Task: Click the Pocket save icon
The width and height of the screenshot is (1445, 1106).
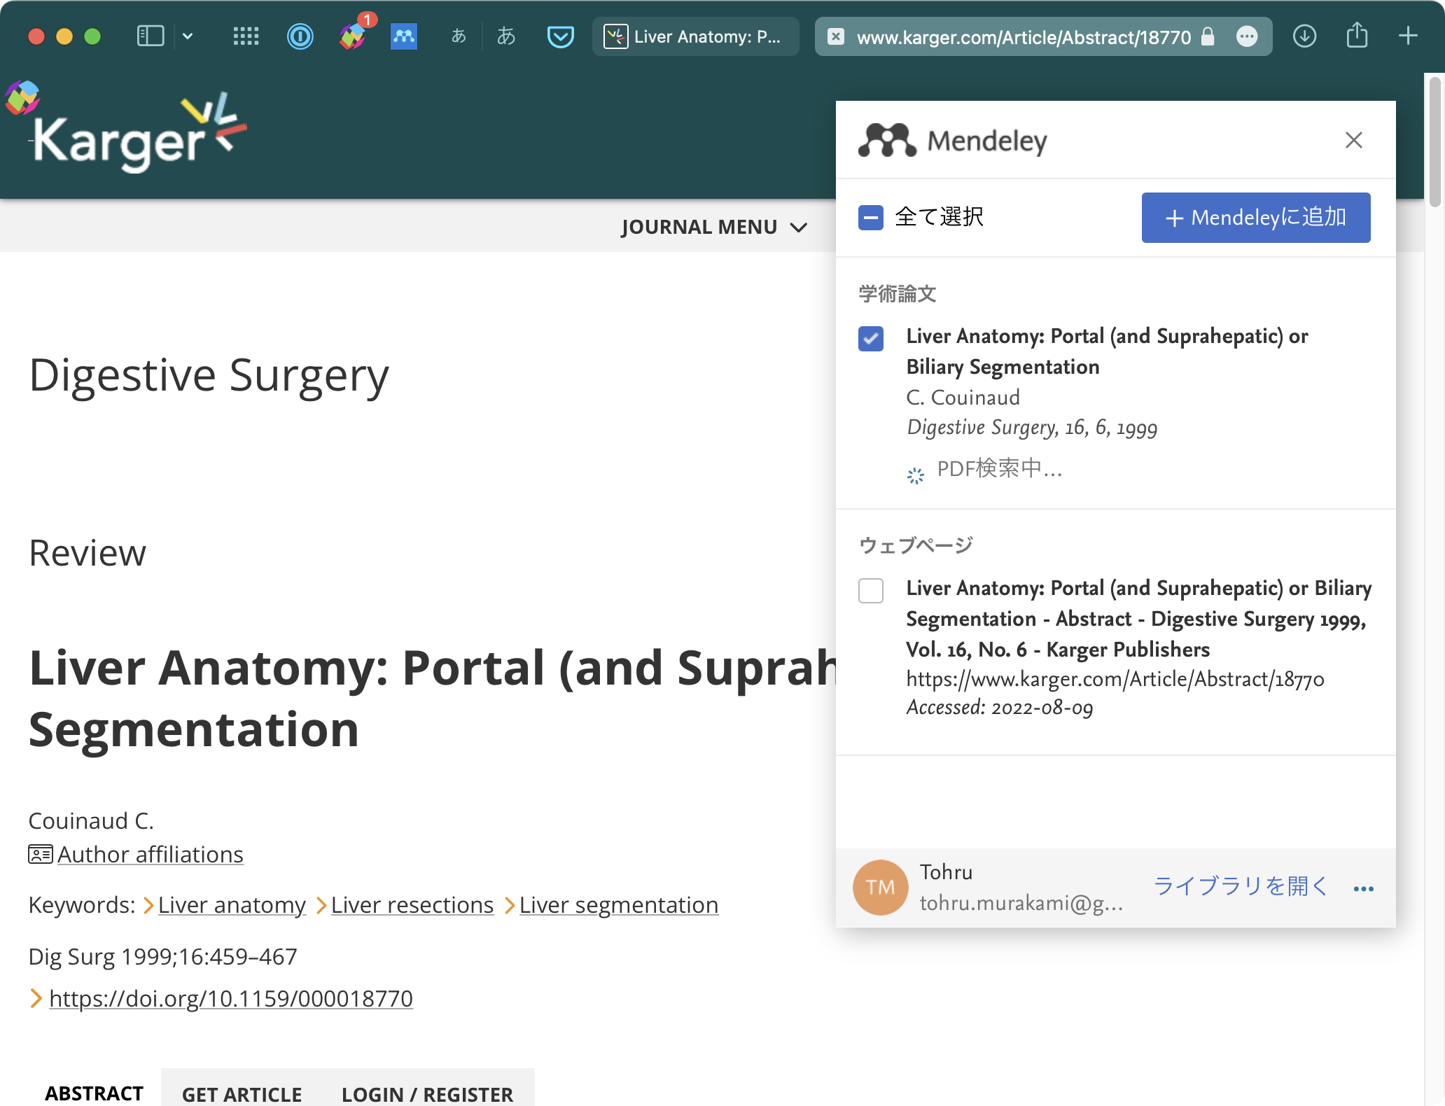Action: (560, 36)
